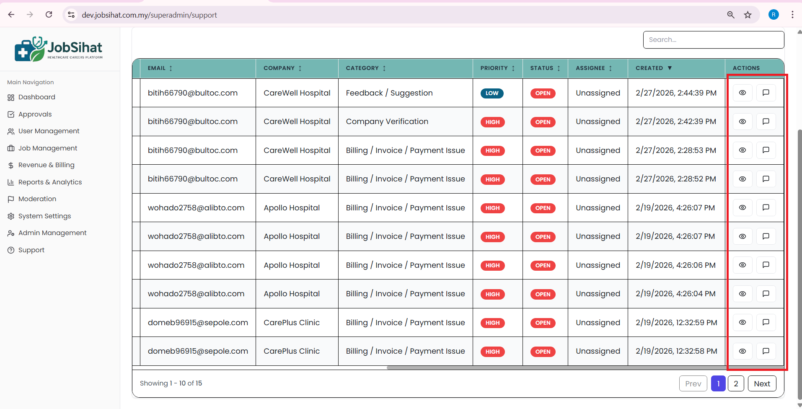This screenshot has width=802, height=409.
Task: Click the horizontal scrollbar under the table
Action: (x=545, y=368)
